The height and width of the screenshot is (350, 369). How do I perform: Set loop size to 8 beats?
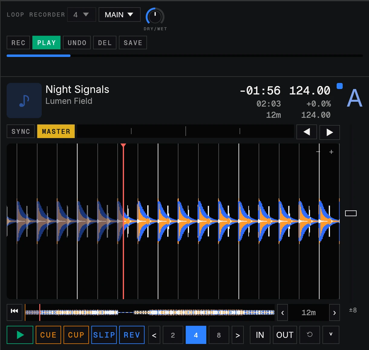click(219, 335)
